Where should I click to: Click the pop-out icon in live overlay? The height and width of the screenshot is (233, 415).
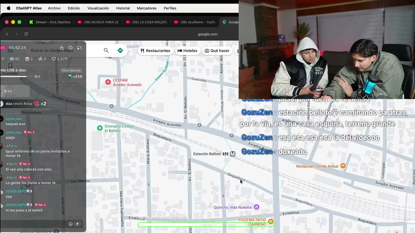tap(79, 48)
